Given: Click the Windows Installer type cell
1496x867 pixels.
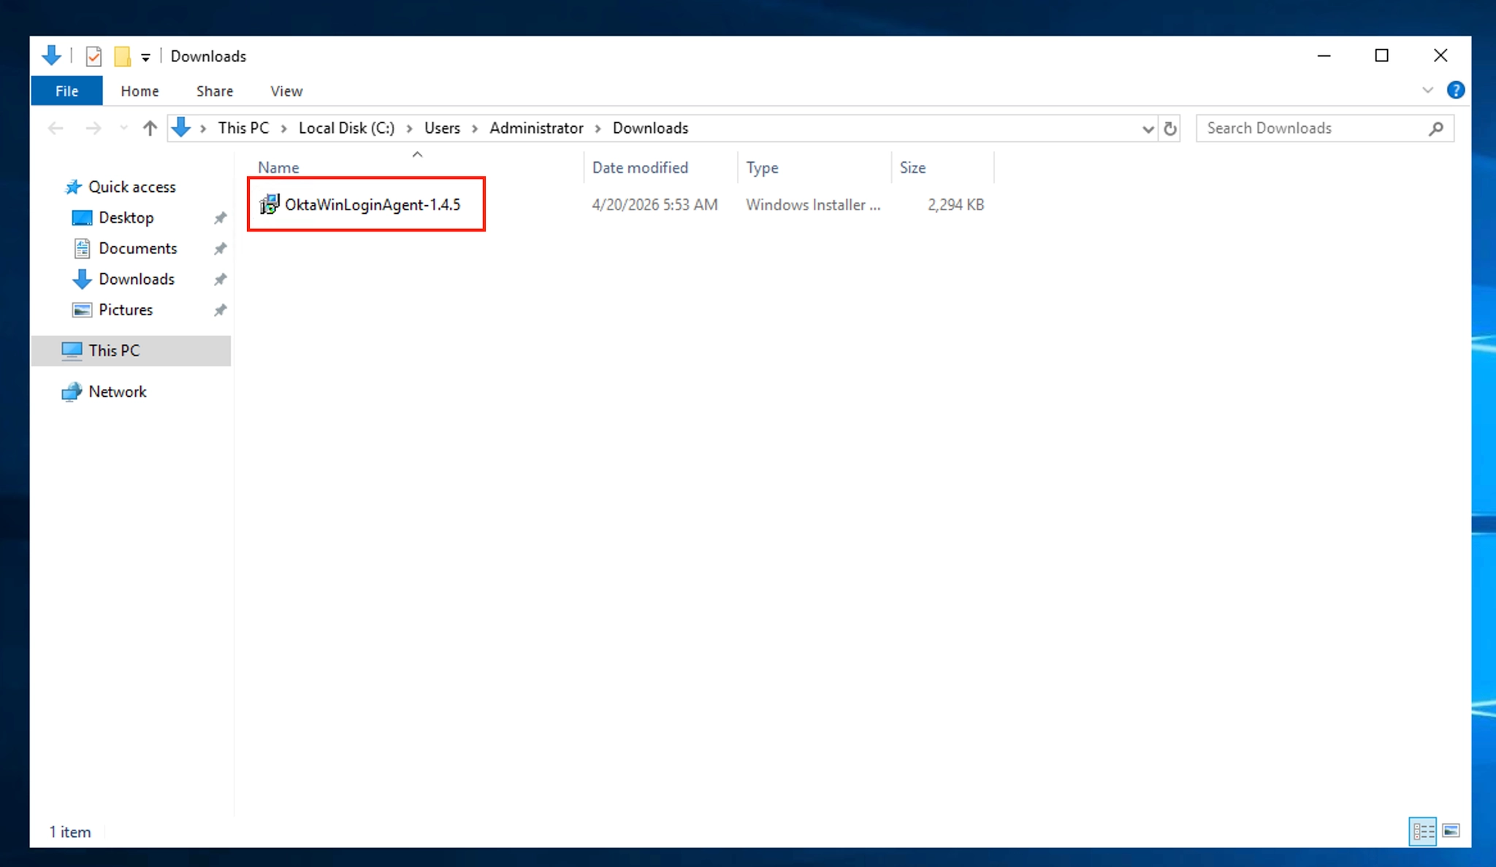Looking at the screenshot, I should point(813,205).
